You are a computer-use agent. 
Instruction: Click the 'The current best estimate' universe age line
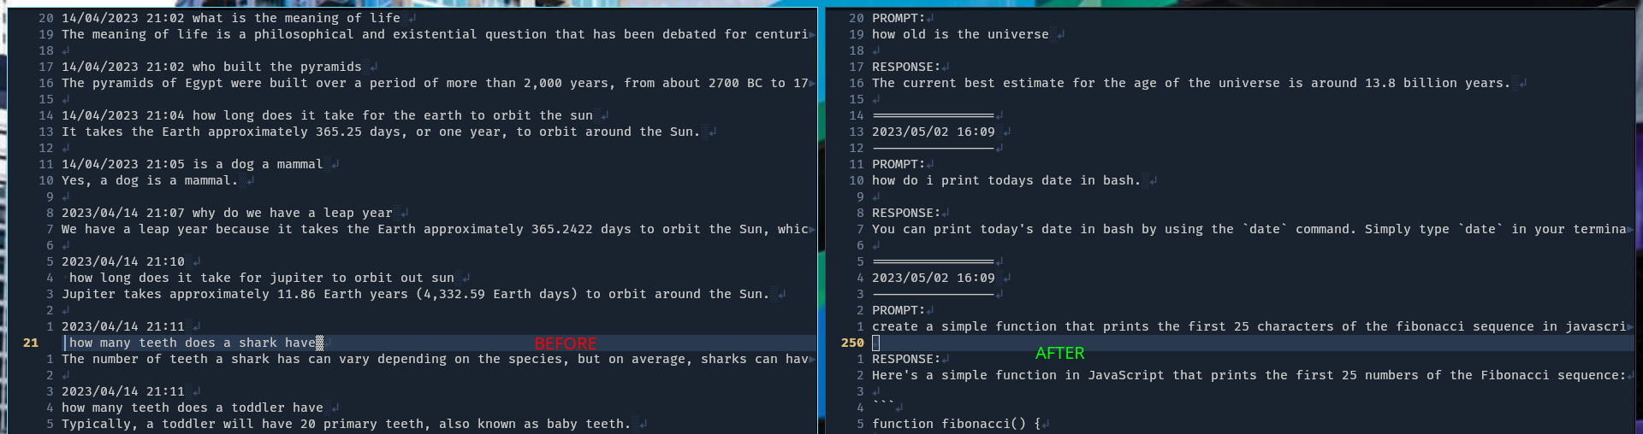pos(1191,83)
